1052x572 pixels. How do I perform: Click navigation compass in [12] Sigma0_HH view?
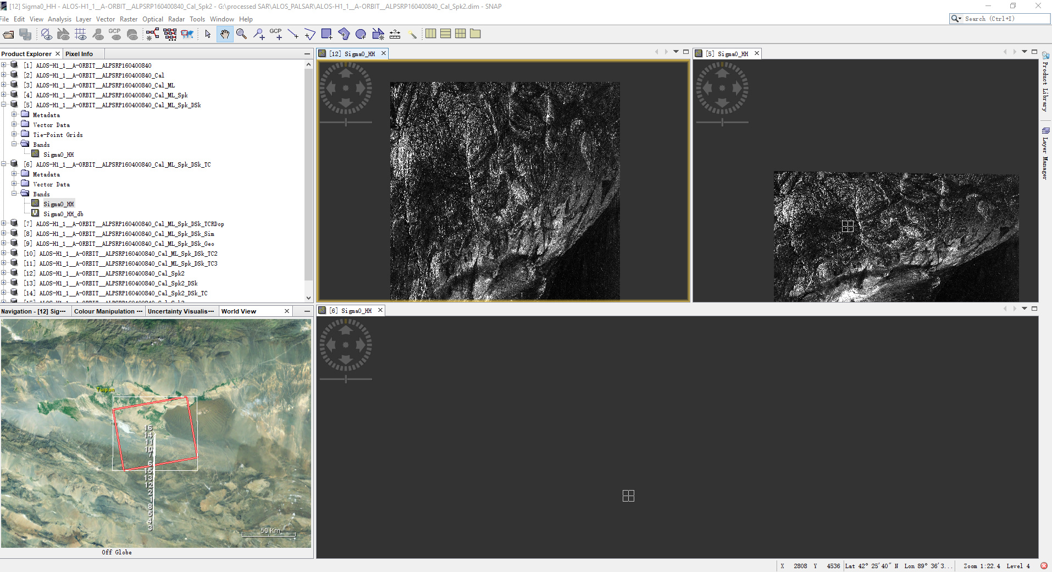pyautogui.click(x=346, y=88)
